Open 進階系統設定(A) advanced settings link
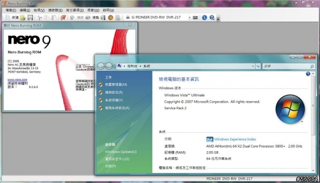Viewport: 320px width, 183px height. pos(117,108)
